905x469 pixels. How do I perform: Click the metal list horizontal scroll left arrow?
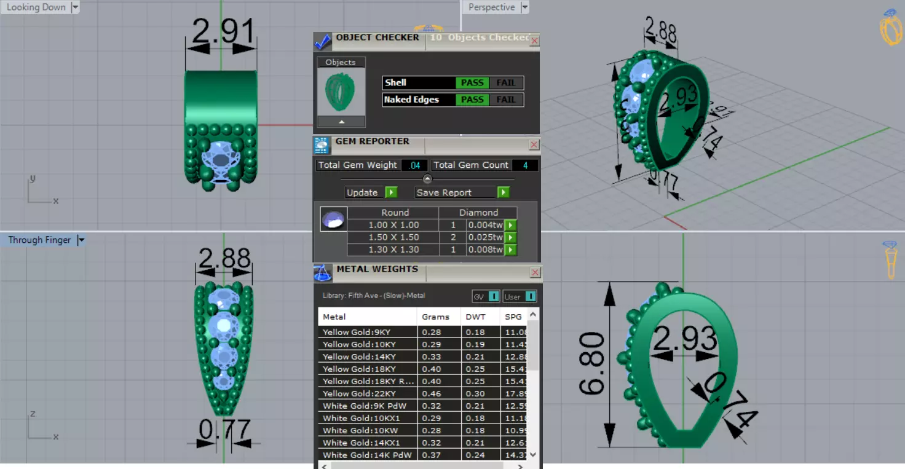325,466
